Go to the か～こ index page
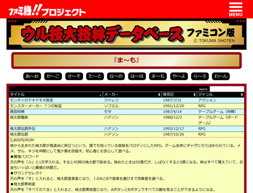Viewport: 253px width, 193px height. (53, 76)
